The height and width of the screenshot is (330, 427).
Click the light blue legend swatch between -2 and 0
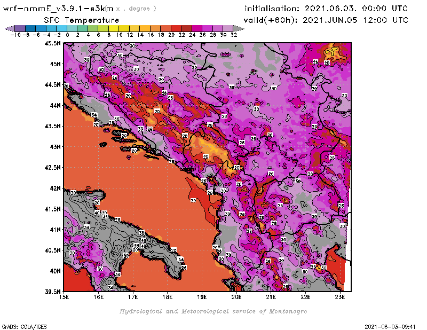tap(61, 28)
